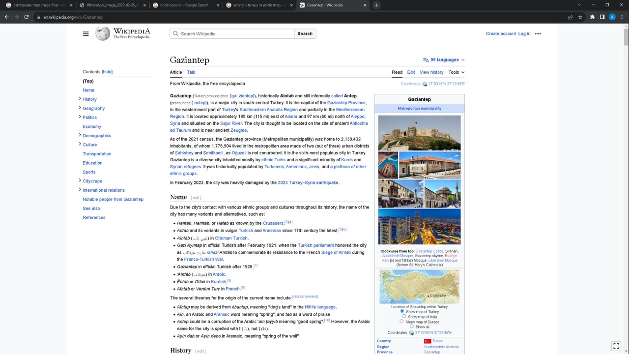Expand the Culture section in contents
Viewport: 629px width, 354px height.
click(x=80, y=144)
